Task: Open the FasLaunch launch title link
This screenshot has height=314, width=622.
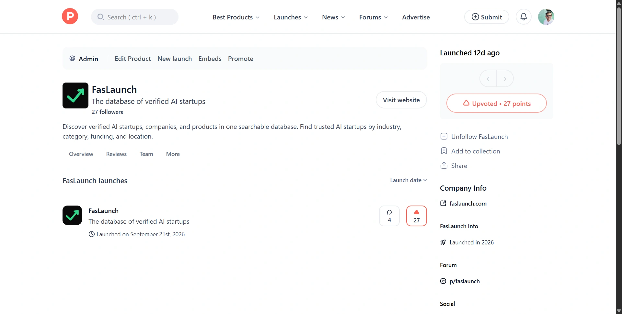Action: [x=104, y=211]
